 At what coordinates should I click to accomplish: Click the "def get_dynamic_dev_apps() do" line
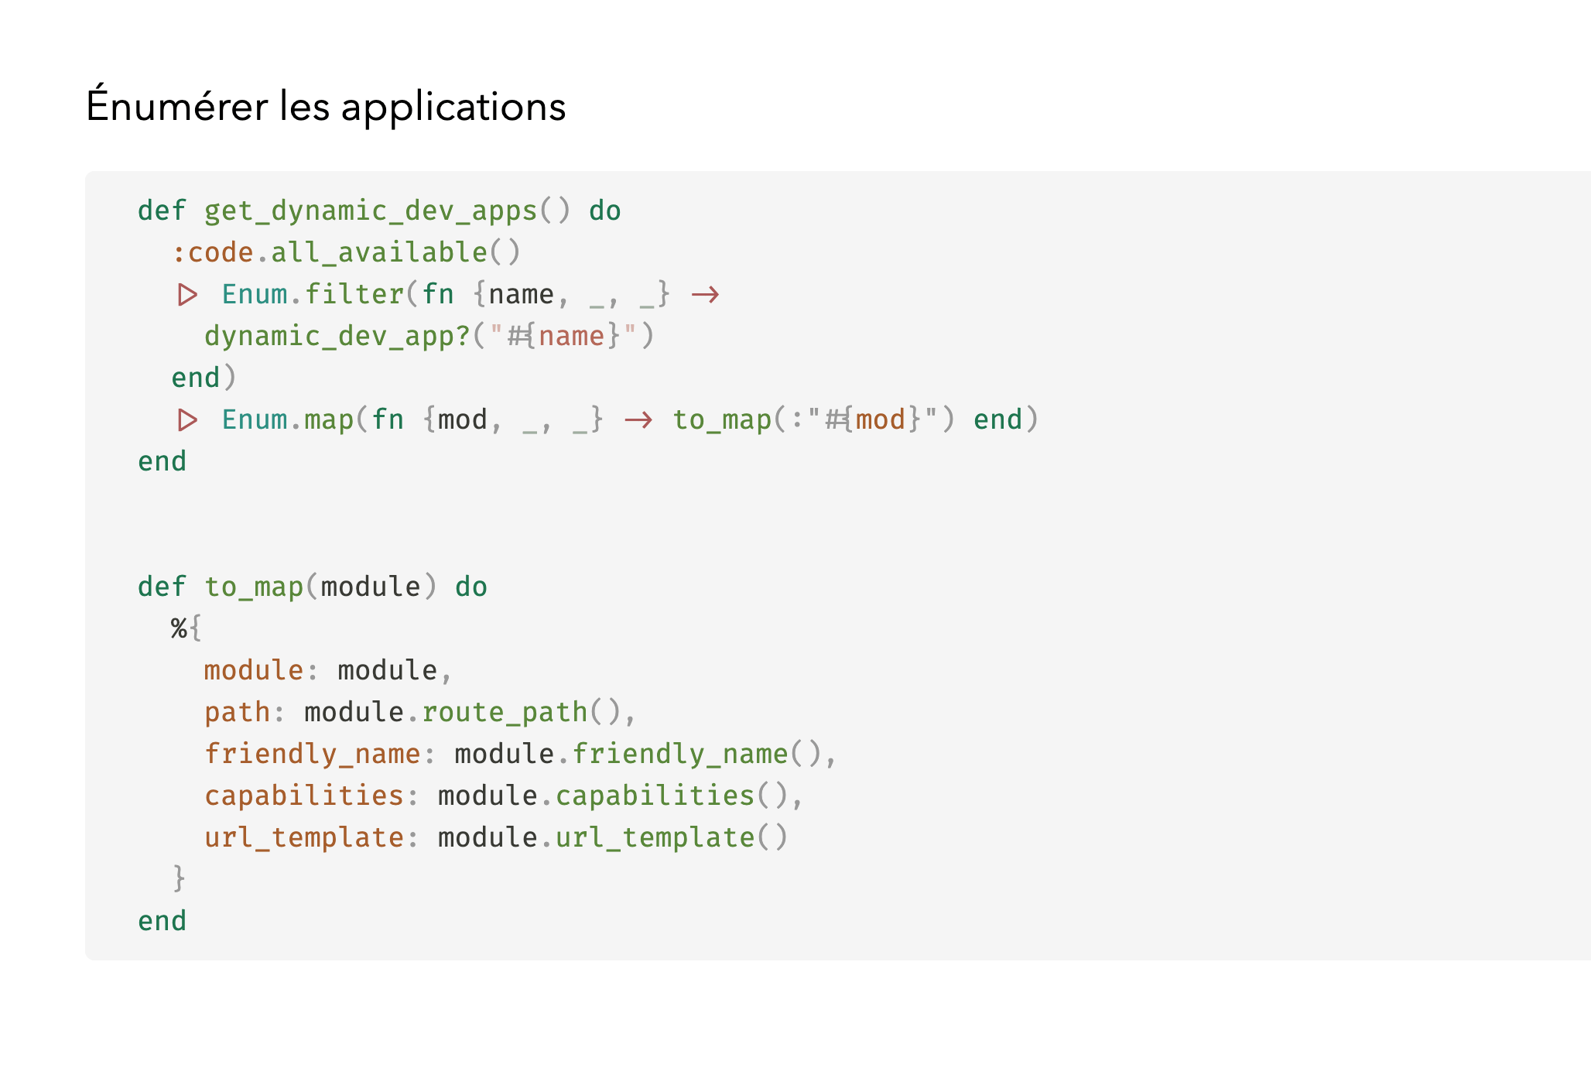379,210
